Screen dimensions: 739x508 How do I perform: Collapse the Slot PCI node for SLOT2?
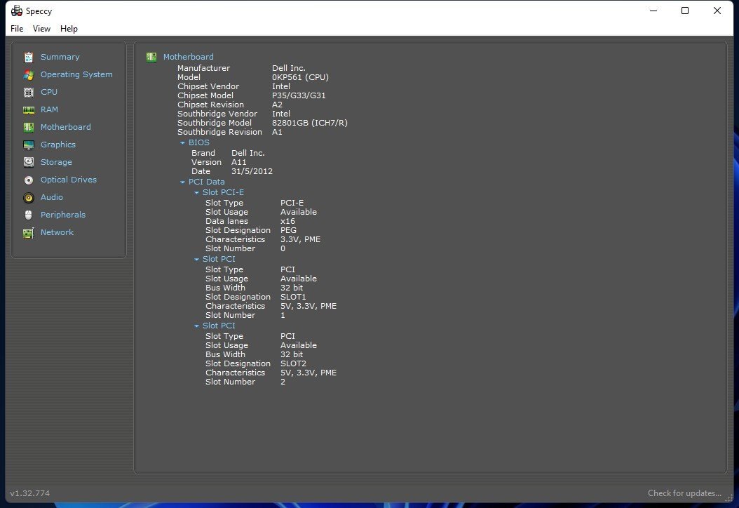pos(196,326)
